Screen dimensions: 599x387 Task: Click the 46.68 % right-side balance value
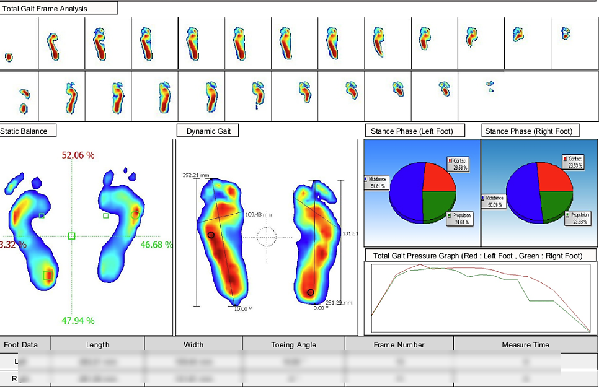click(157, 245)
